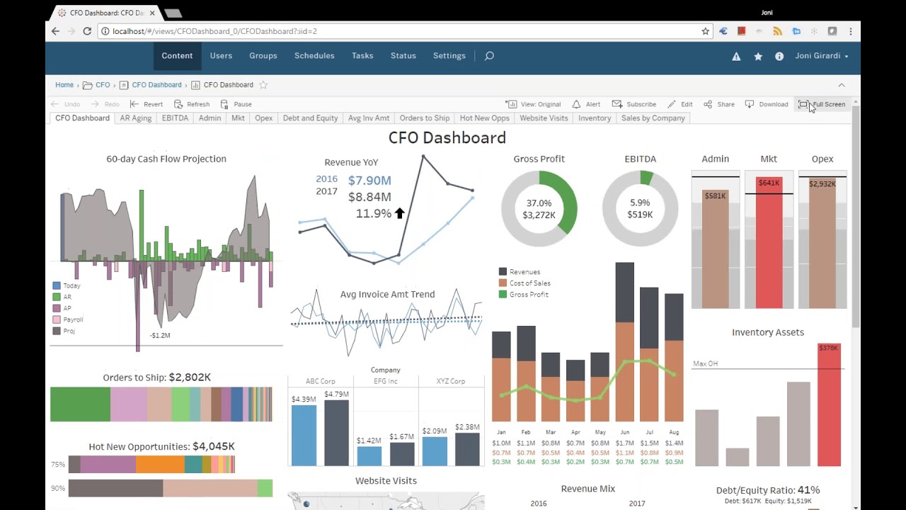The height and width of the screenshot is (510, 906).
Task: Open the alerts warning triangle icon
Action: tap(736, 56)
